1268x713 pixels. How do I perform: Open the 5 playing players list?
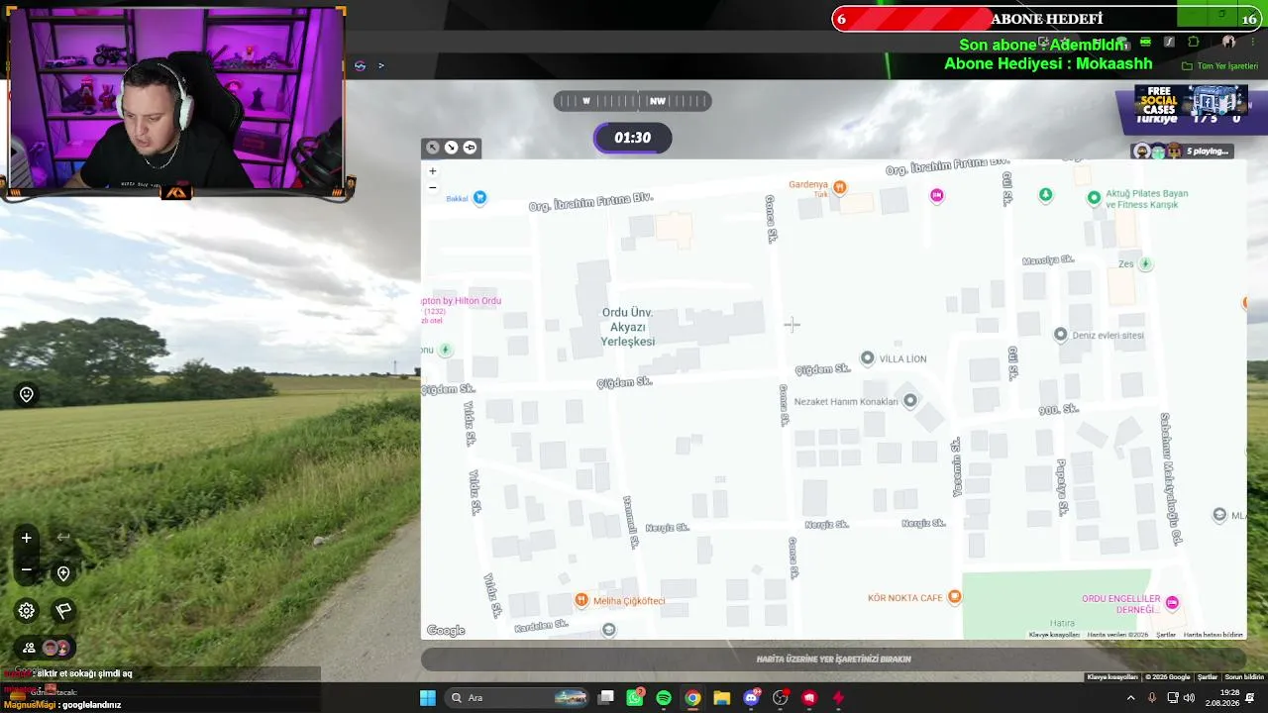pyautogui.click(x=1182, y=152)
